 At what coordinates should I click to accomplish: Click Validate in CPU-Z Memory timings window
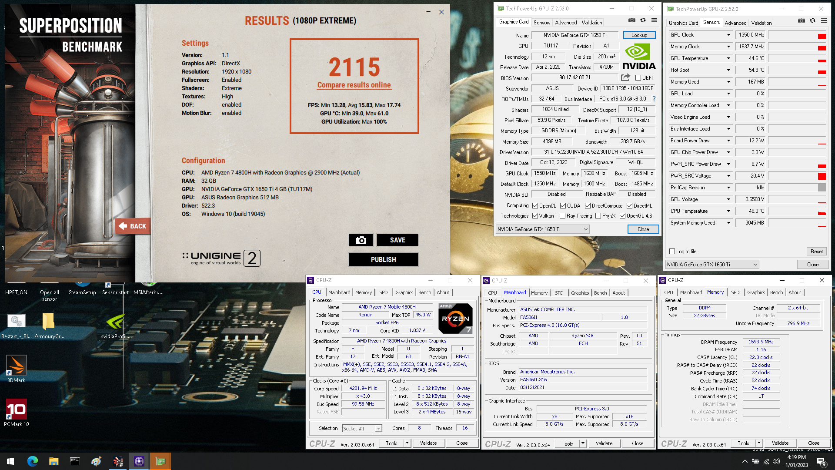pos(780,443)
